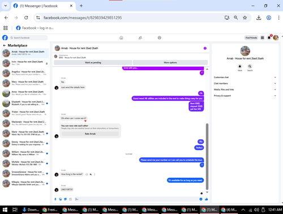React to the 'How long is the rental?' message

[x=87, y=174]
